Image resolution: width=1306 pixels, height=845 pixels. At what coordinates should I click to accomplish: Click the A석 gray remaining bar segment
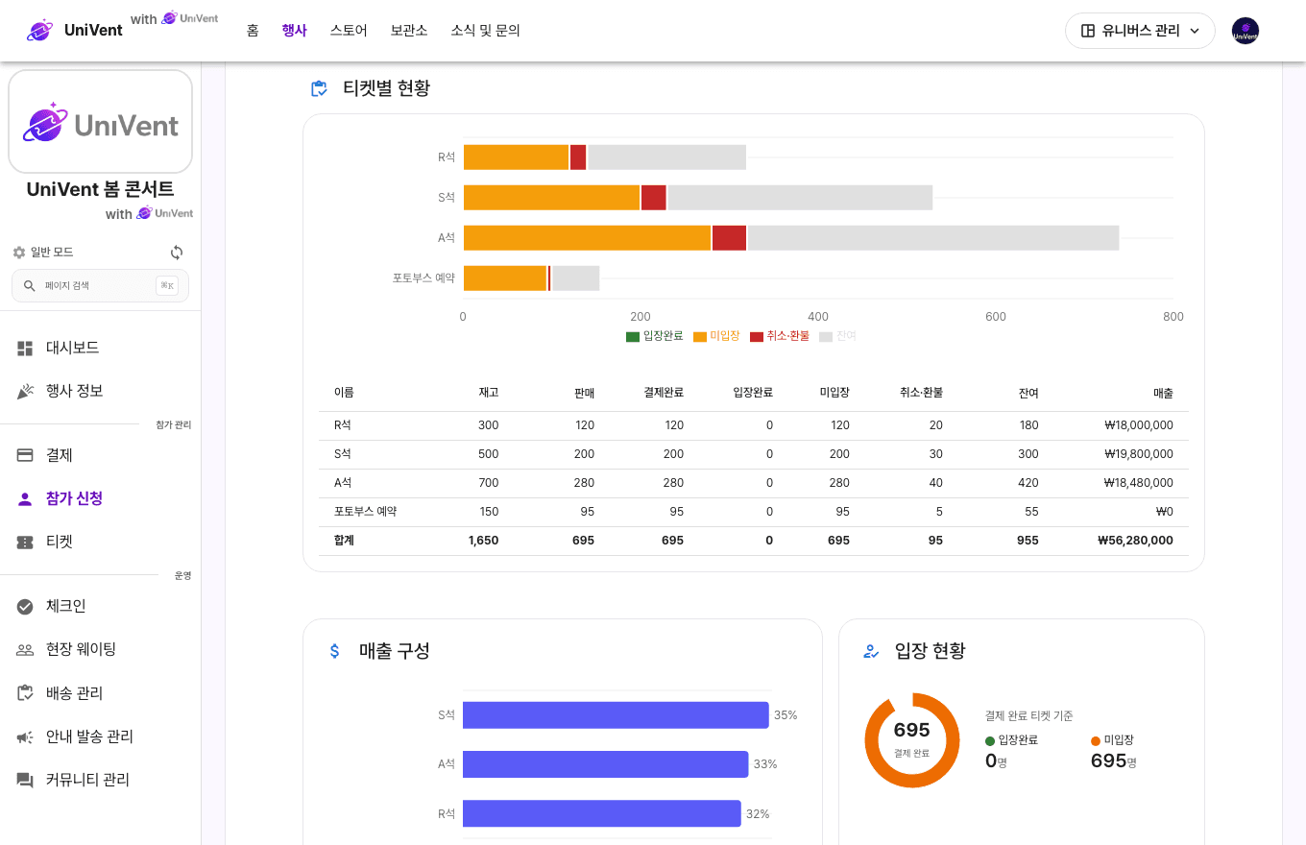pyautogui.click(x=933, y=238)
